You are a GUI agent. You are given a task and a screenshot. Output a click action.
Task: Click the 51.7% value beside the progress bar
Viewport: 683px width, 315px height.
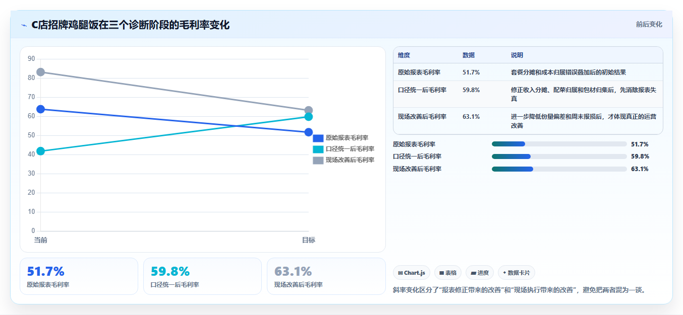[640, 144]
